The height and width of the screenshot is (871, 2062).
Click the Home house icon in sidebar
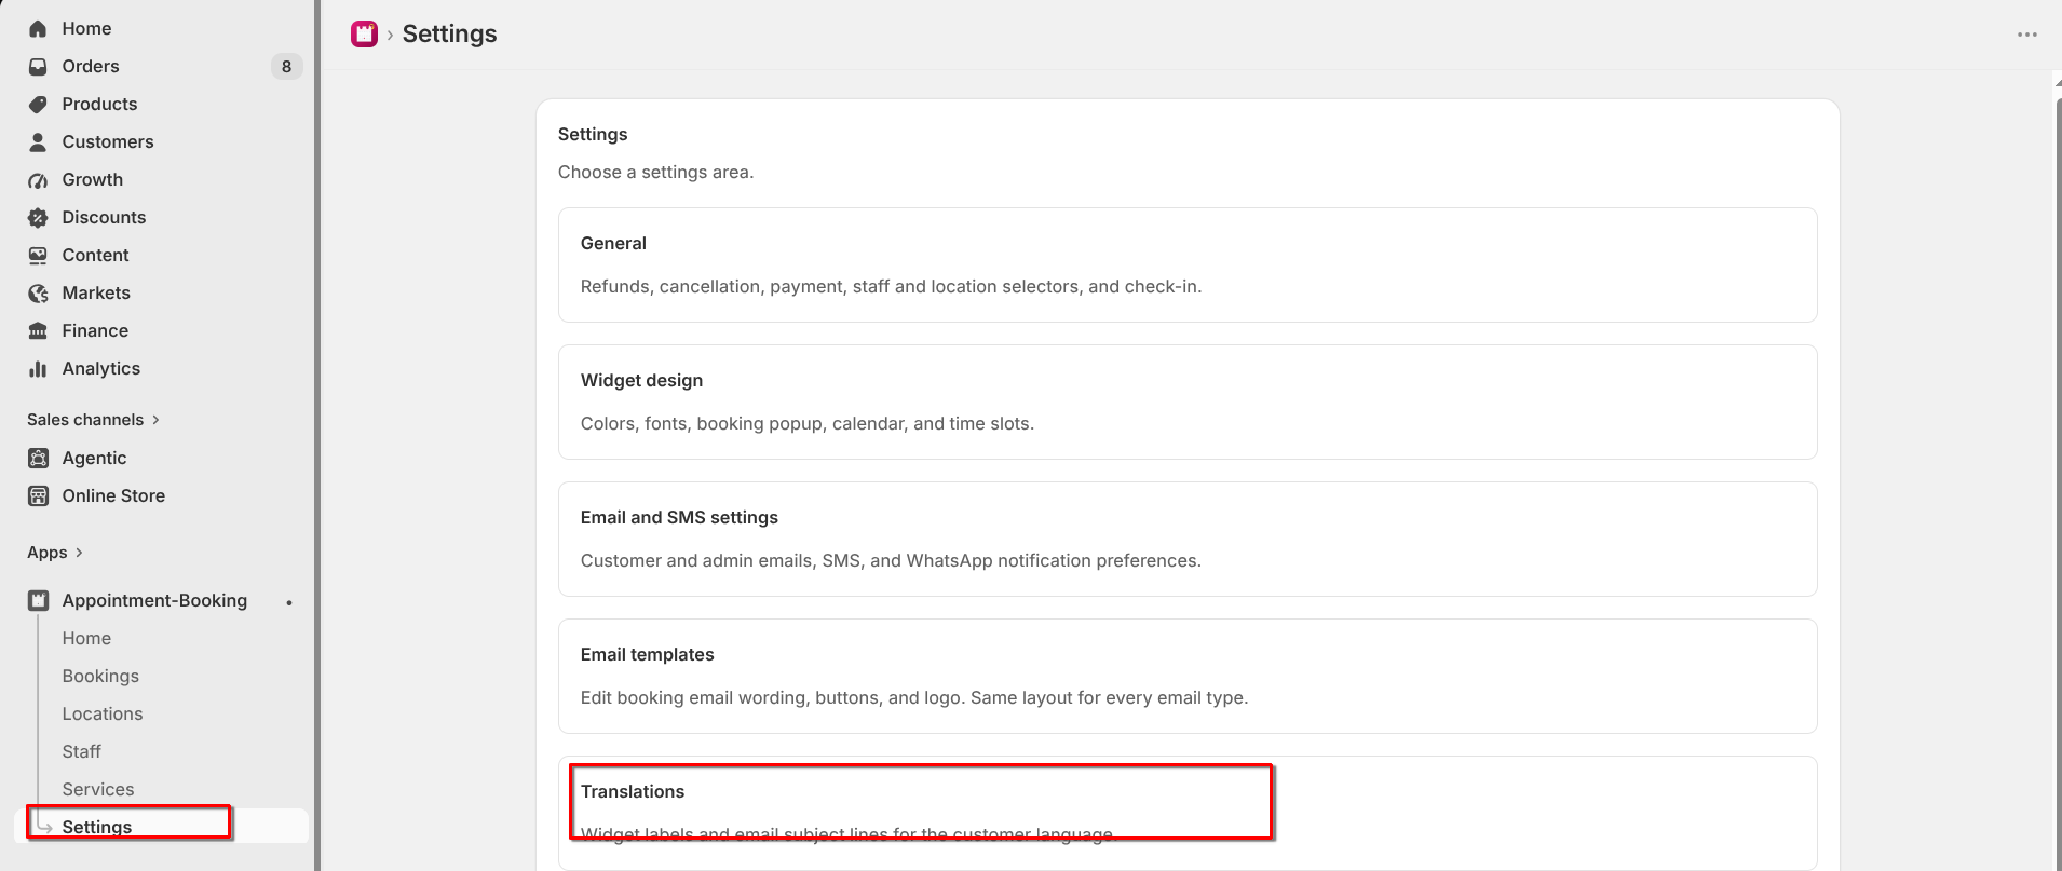coord(38,29)
